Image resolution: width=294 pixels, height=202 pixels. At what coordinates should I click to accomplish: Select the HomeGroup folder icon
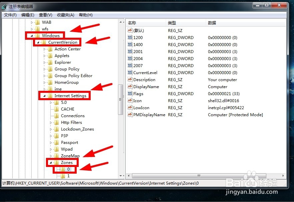tap(50, 82)
